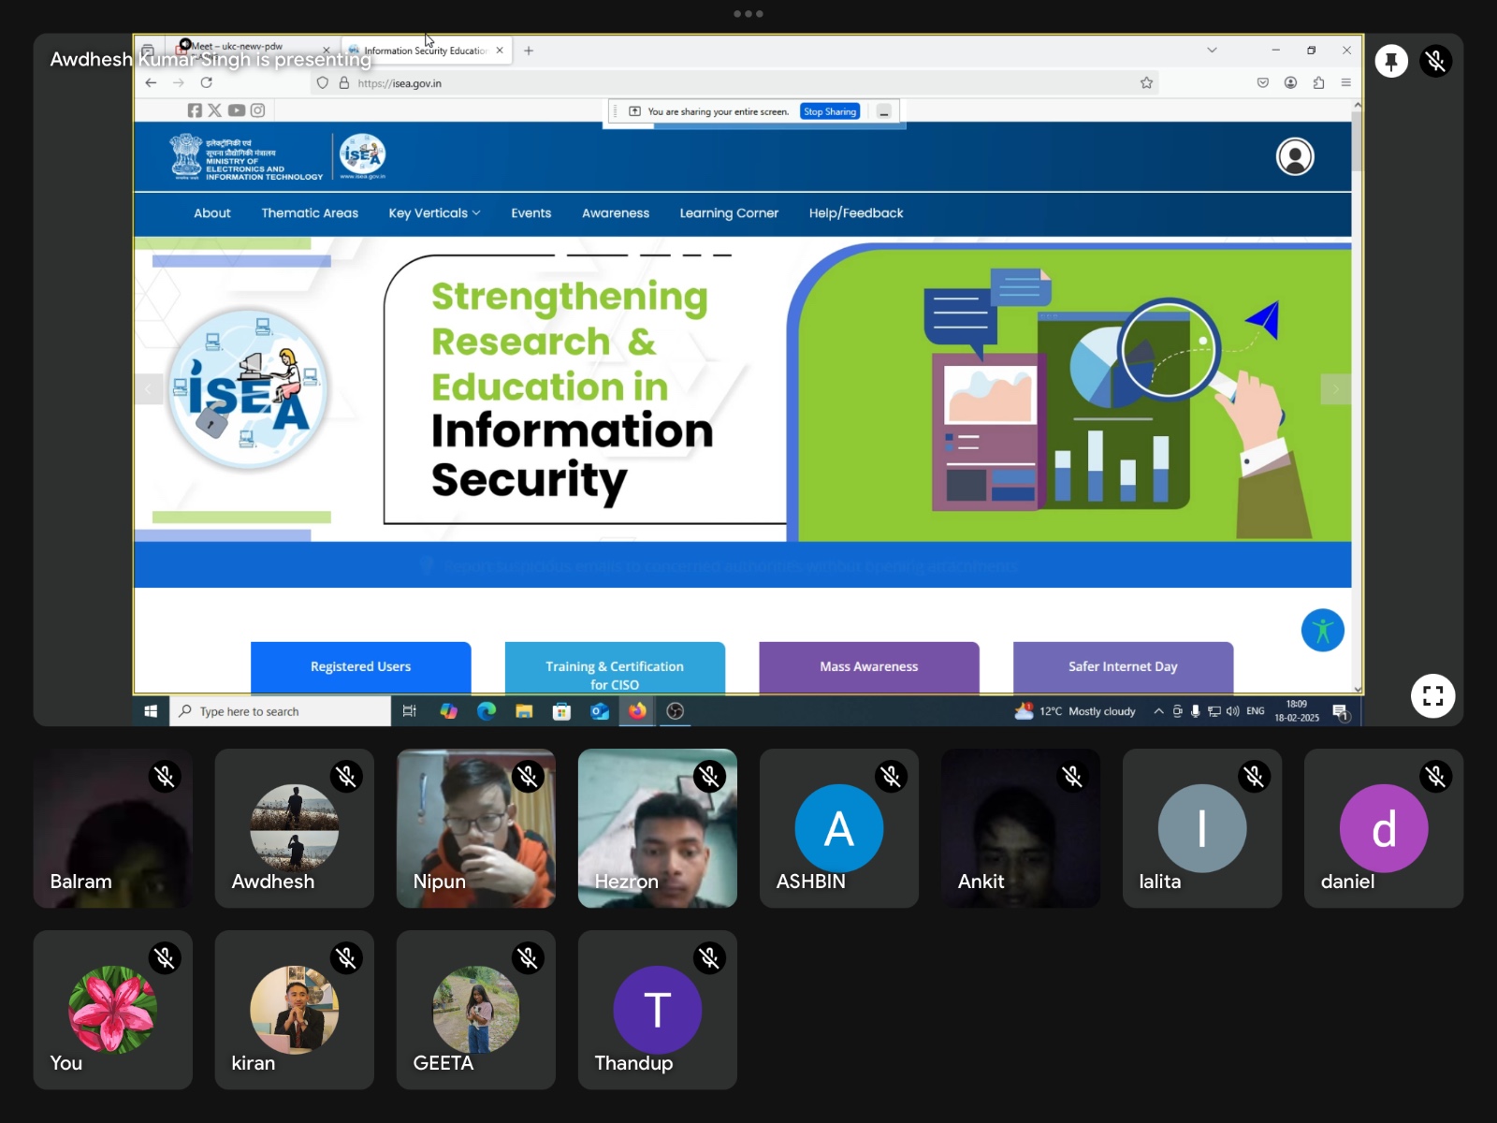Open the browser tab list chevron
The height and width of the screenshot is (1123, 1497).
pyautogui.click(x=1212, y=51)
